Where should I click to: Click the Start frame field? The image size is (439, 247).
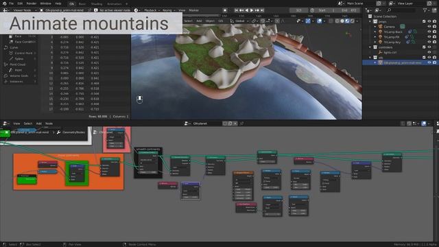[x=327, y=10]
